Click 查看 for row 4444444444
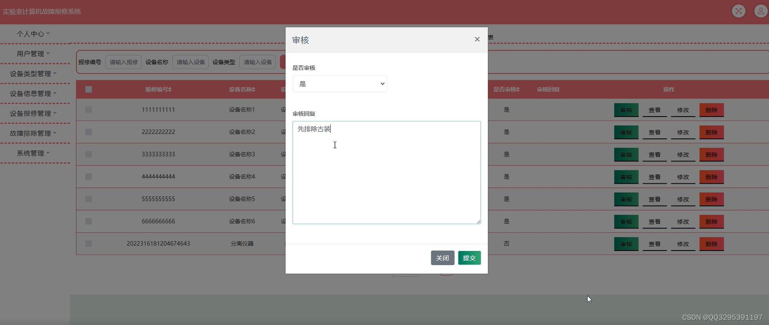Viewport: 769px width, 325px height. tap(654, 177)
